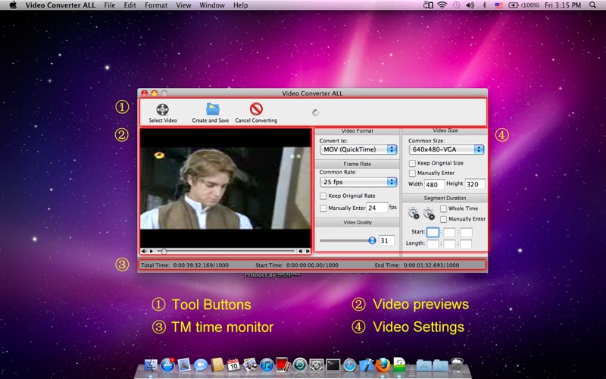Check Manually Enter size option

tap(412, 173)
